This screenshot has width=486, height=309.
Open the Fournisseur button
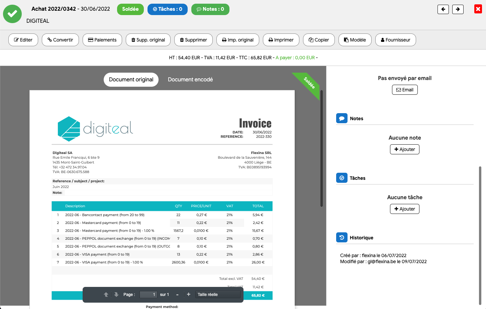[x=396, y=40]
